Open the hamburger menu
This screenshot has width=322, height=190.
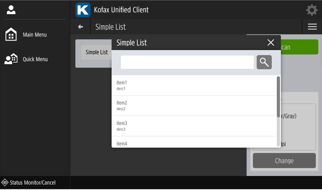tap(312, 27)
